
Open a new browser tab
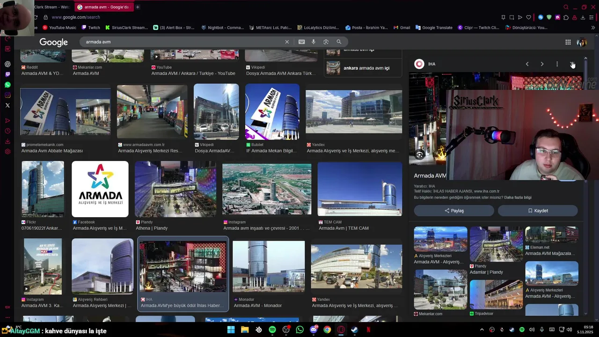[x=138, y=7]
